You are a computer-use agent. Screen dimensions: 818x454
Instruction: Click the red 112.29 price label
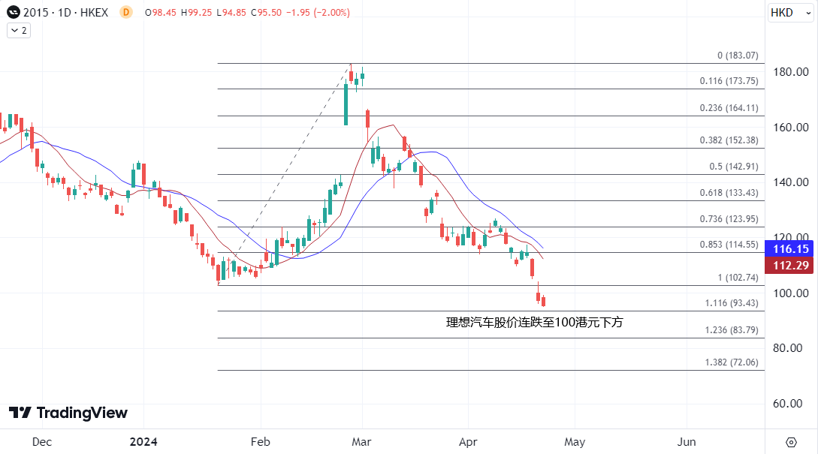click(x=789, y=266)
